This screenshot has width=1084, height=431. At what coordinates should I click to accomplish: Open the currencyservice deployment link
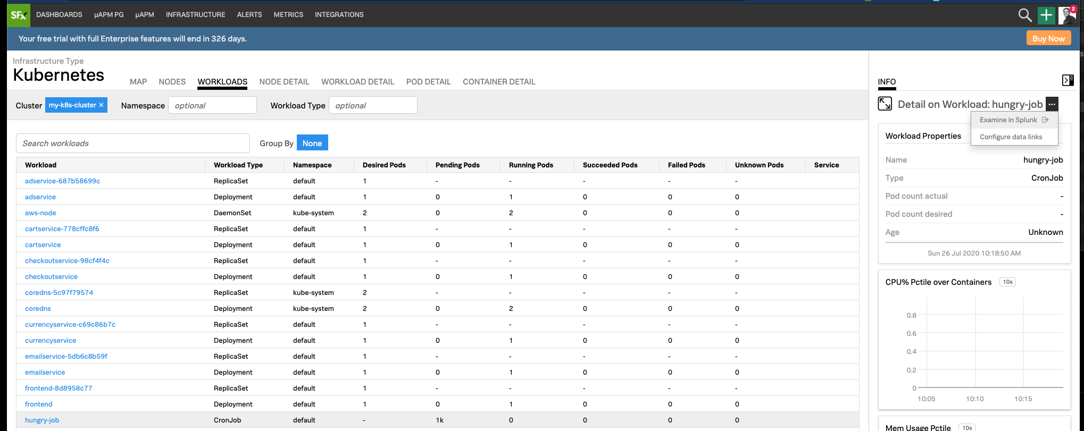pyautogui.click(x=51, y=340)
